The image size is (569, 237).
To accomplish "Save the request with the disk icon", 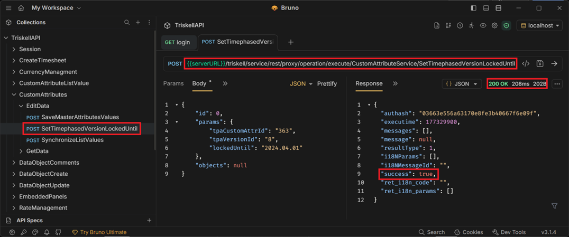I will 540,63.
